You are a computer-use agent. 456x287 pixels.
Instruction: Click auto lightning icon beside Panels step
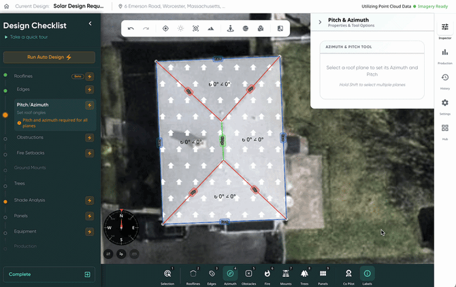[x=90, y=216]
